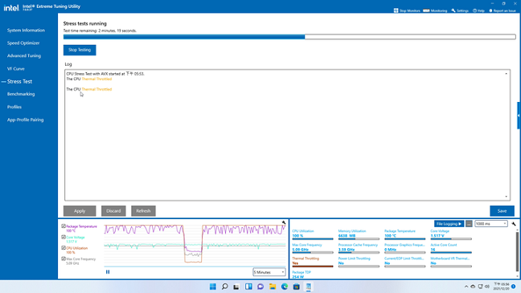The width and height of the screenshot is (521, 293).
Task: Toggle Core Voltage graph checkbox
Action: click(64, 238)
